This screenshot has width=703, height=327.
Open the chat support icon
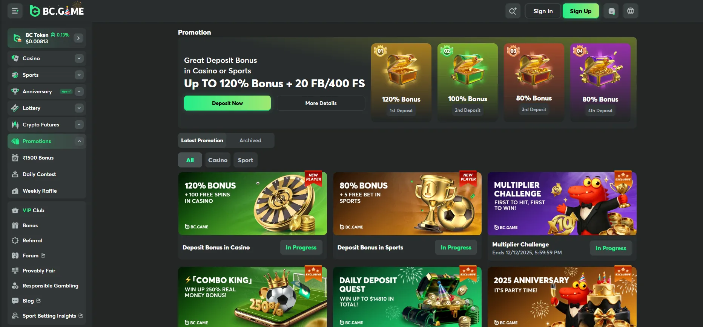point(611,11)
